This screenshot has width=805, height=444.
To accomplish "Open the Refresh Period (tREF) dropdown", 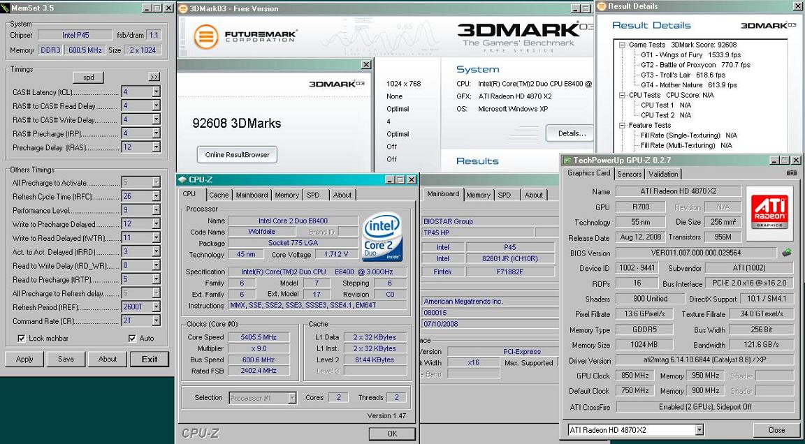I will coord(156,307).
